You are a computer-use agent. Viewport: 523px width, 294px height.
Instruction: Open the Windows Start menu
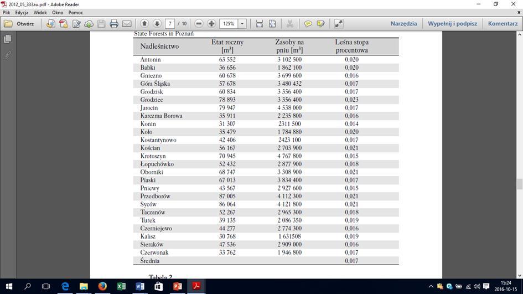coord(9,286)
